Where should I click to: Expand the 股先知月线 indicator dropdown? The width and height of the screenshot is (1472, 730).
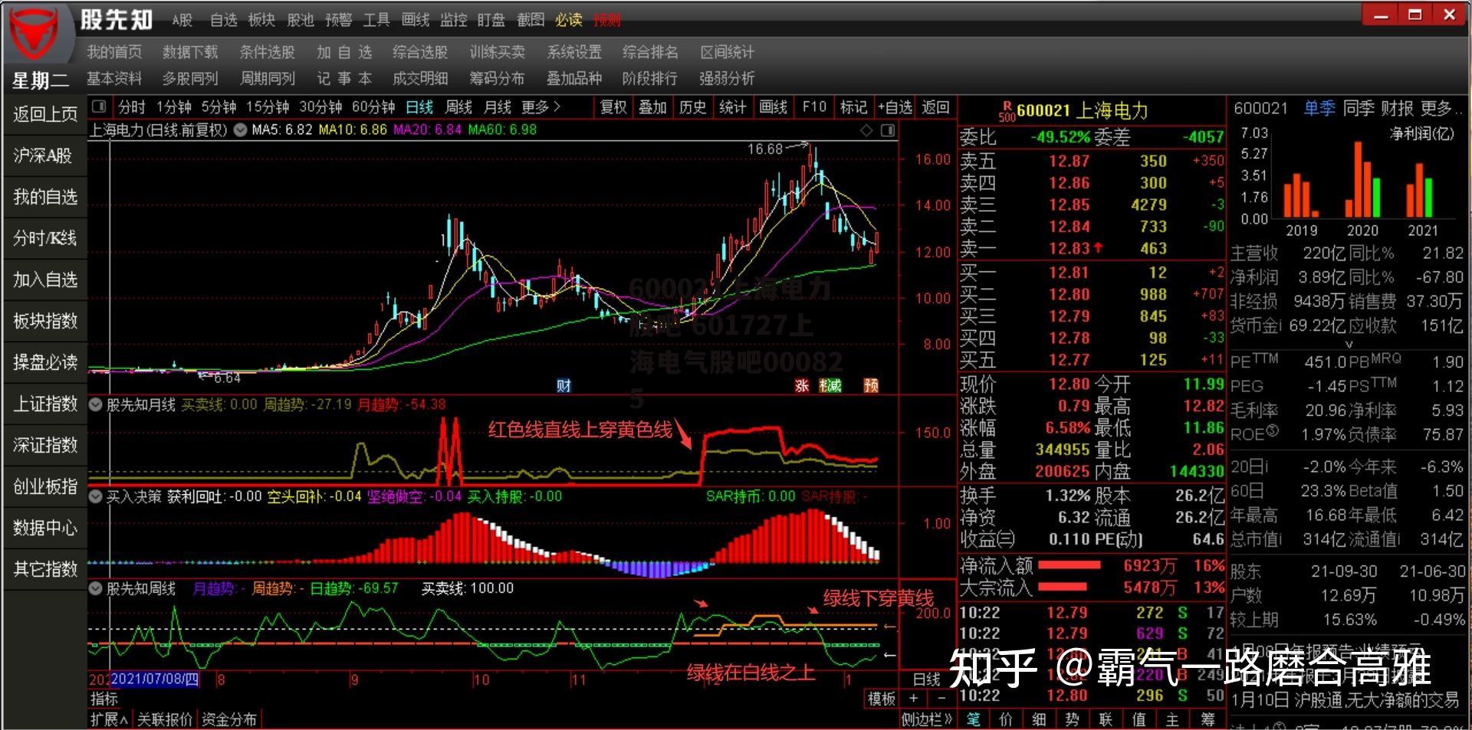(96, 404)
